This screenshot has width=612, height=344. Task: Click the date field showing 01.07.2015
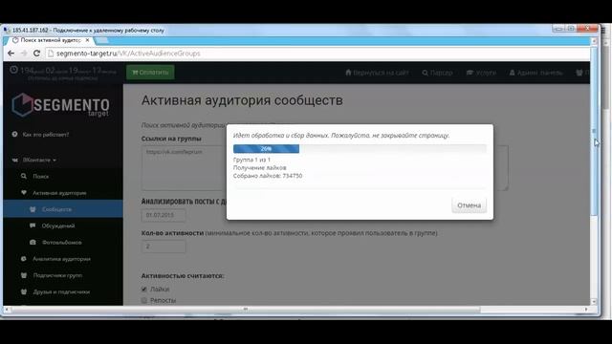tap(164, 215)
